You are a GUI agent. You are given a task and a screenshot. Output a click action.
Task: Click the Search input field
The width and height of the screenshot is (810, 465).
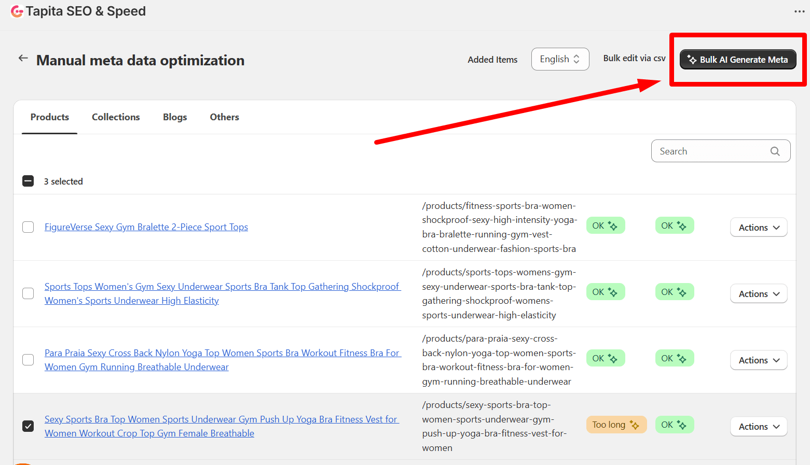coord(721,151)
